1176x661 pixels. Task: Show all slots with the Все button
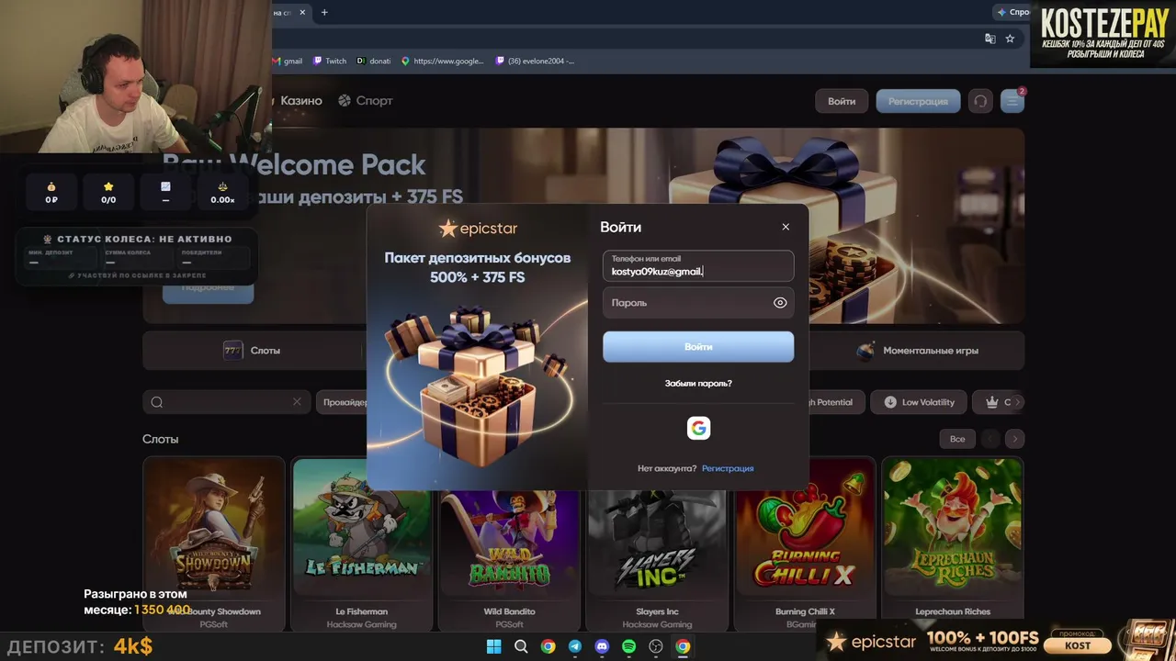pyautogui.click(x=957, y=439)
